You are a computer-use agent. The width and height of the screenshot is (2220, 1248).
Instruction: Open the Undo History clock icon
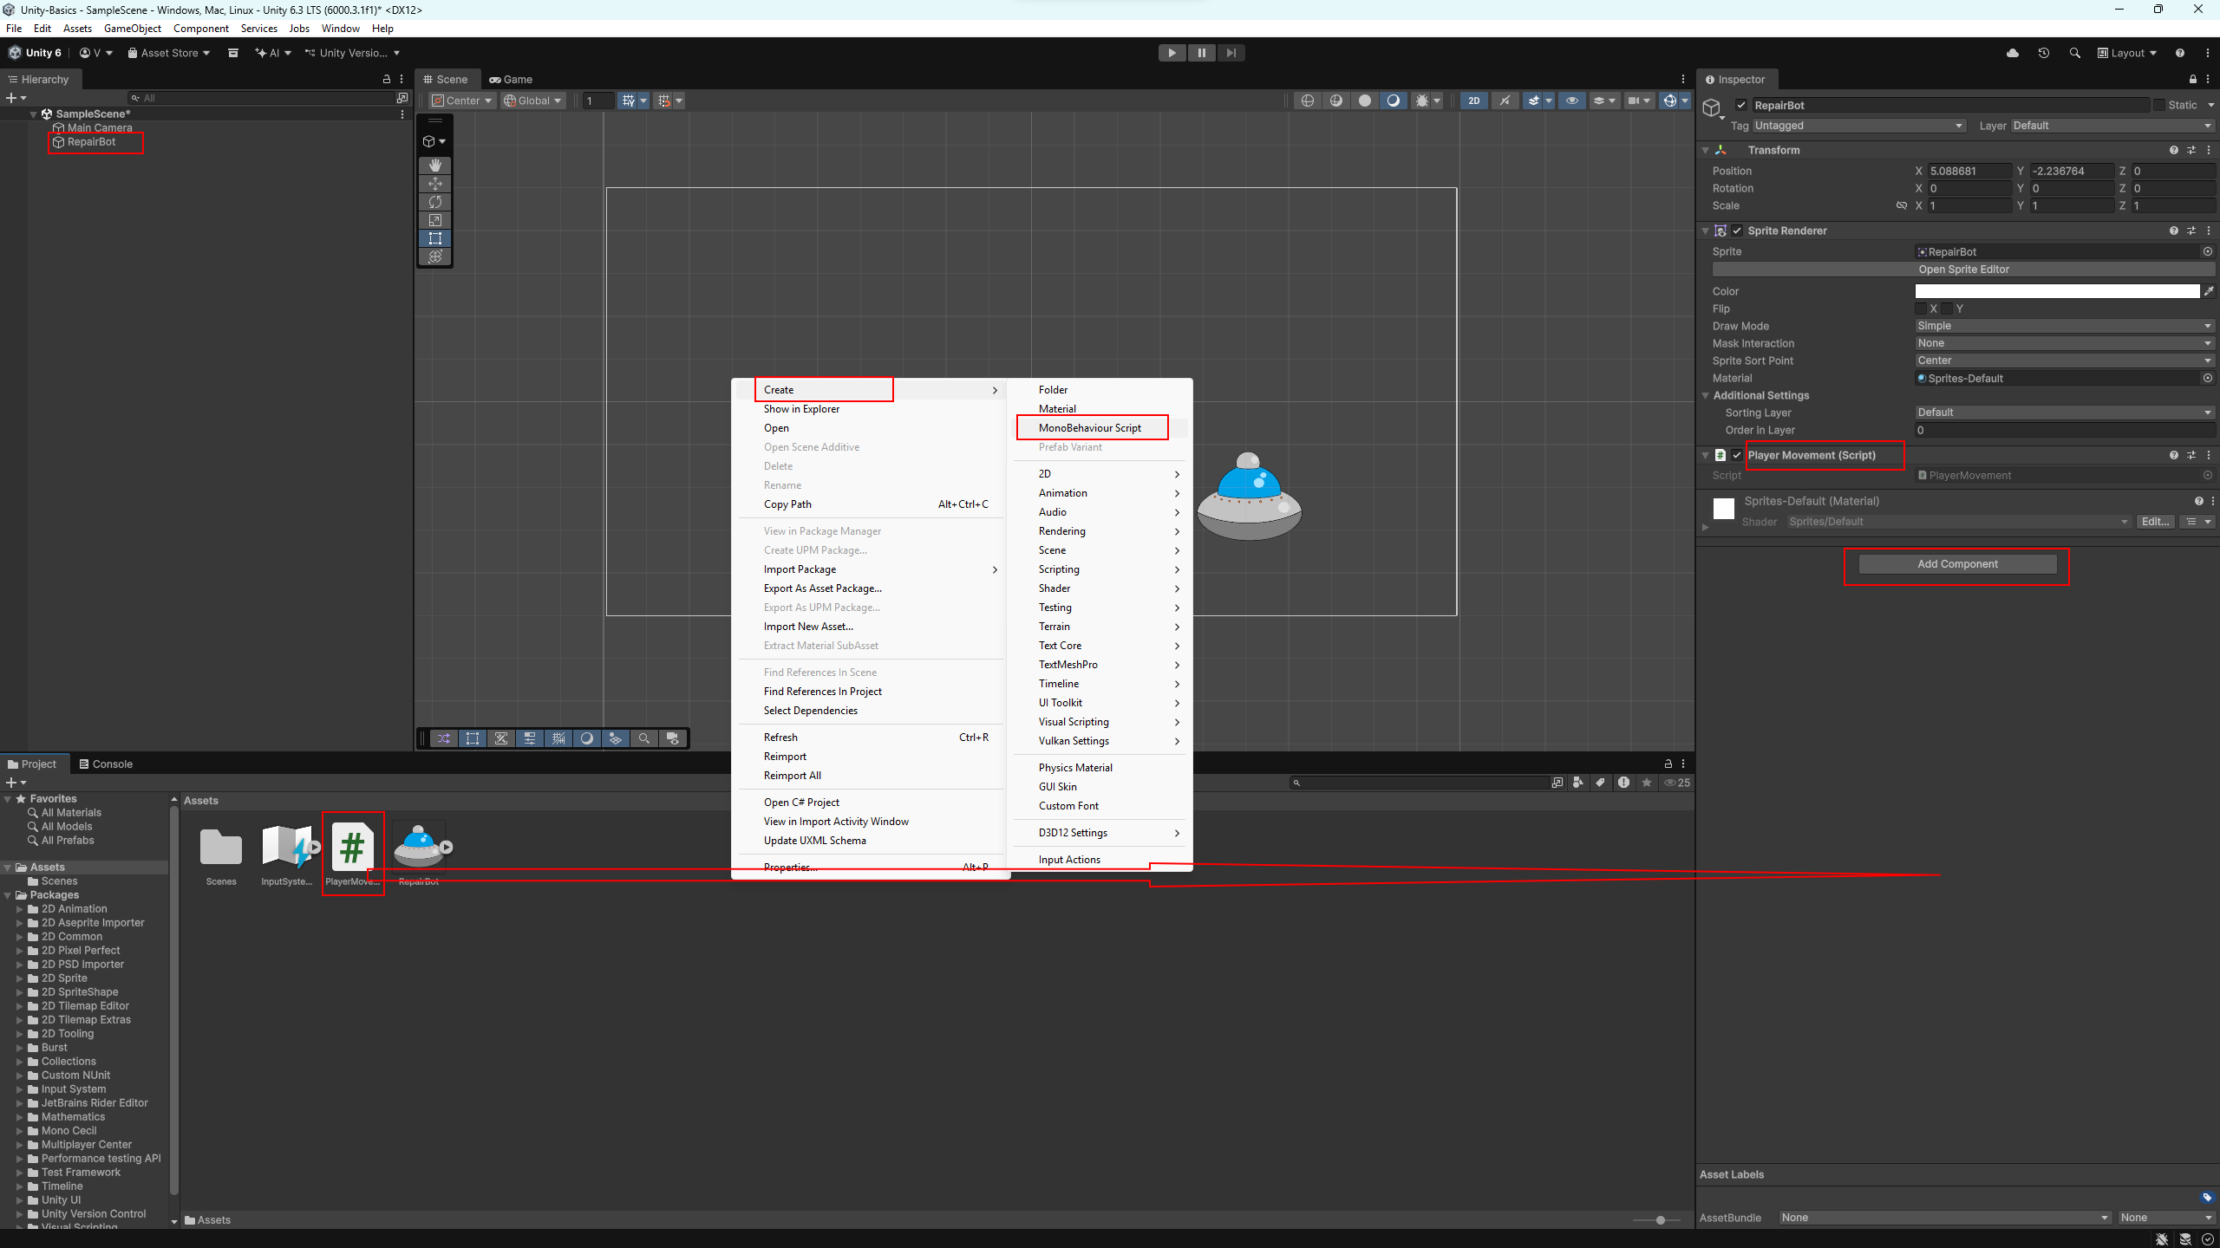(2043, 53)
